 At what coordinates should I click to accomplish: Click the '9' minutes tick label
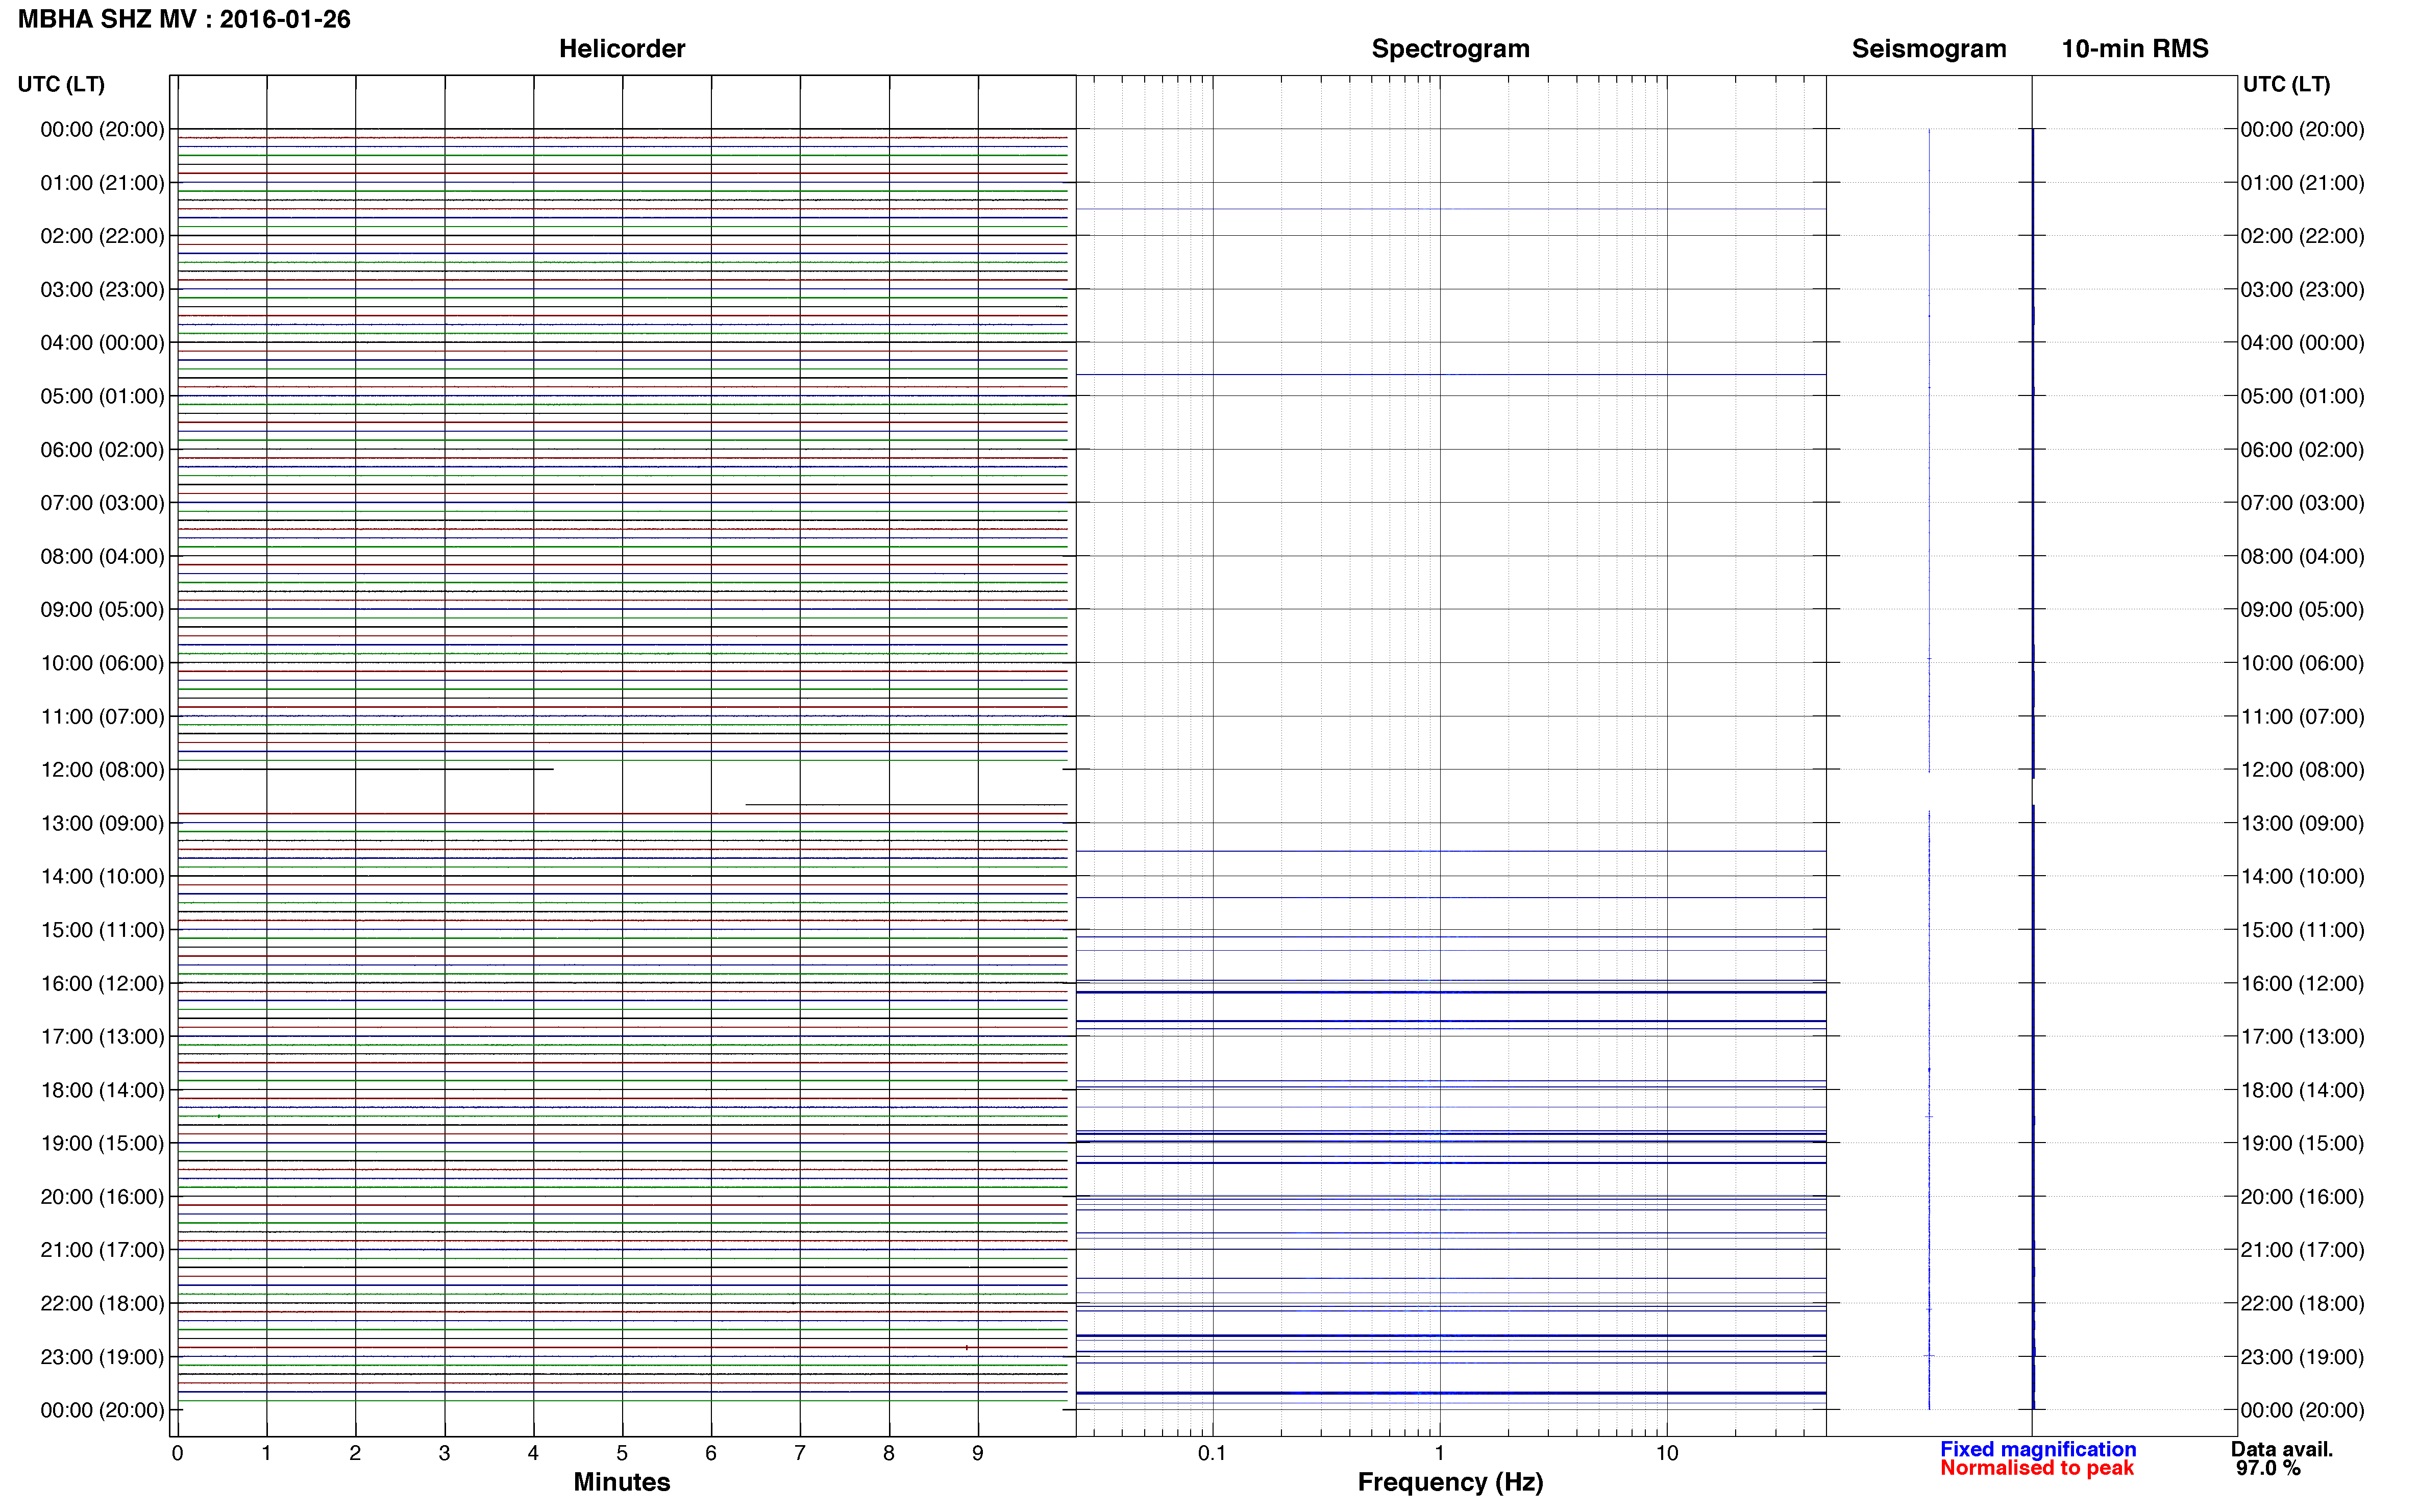click(978, 1453)
